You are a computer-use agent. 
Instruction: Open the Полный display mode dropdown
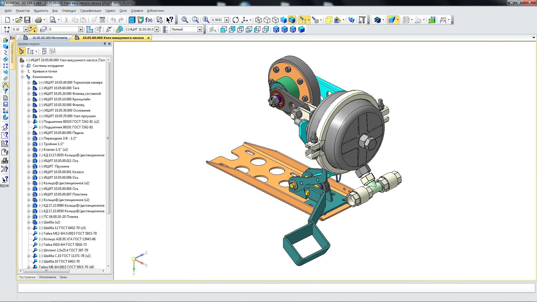coord(200,29)
